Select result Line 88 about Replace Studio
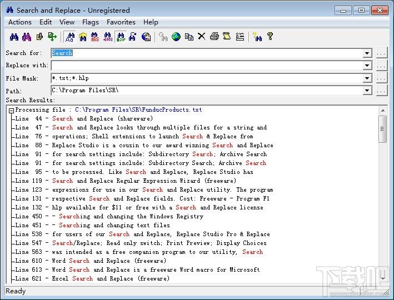 coord(144,145)
